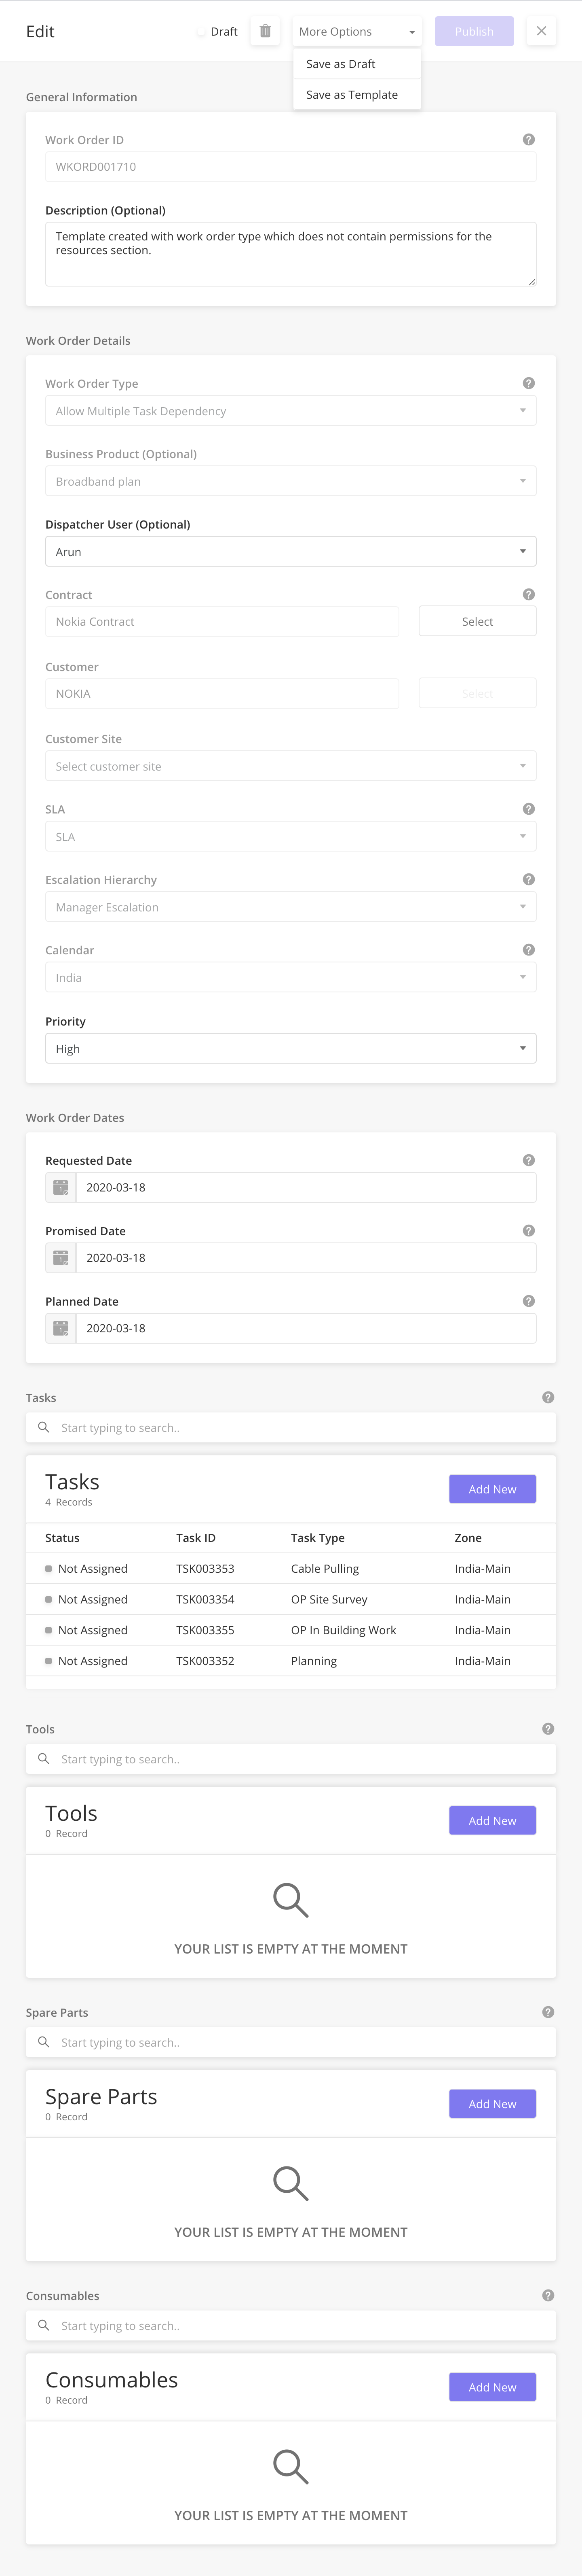Click help icon for Spare Parts section
The image size is (582, 2576).
(x=548, y=2012)
